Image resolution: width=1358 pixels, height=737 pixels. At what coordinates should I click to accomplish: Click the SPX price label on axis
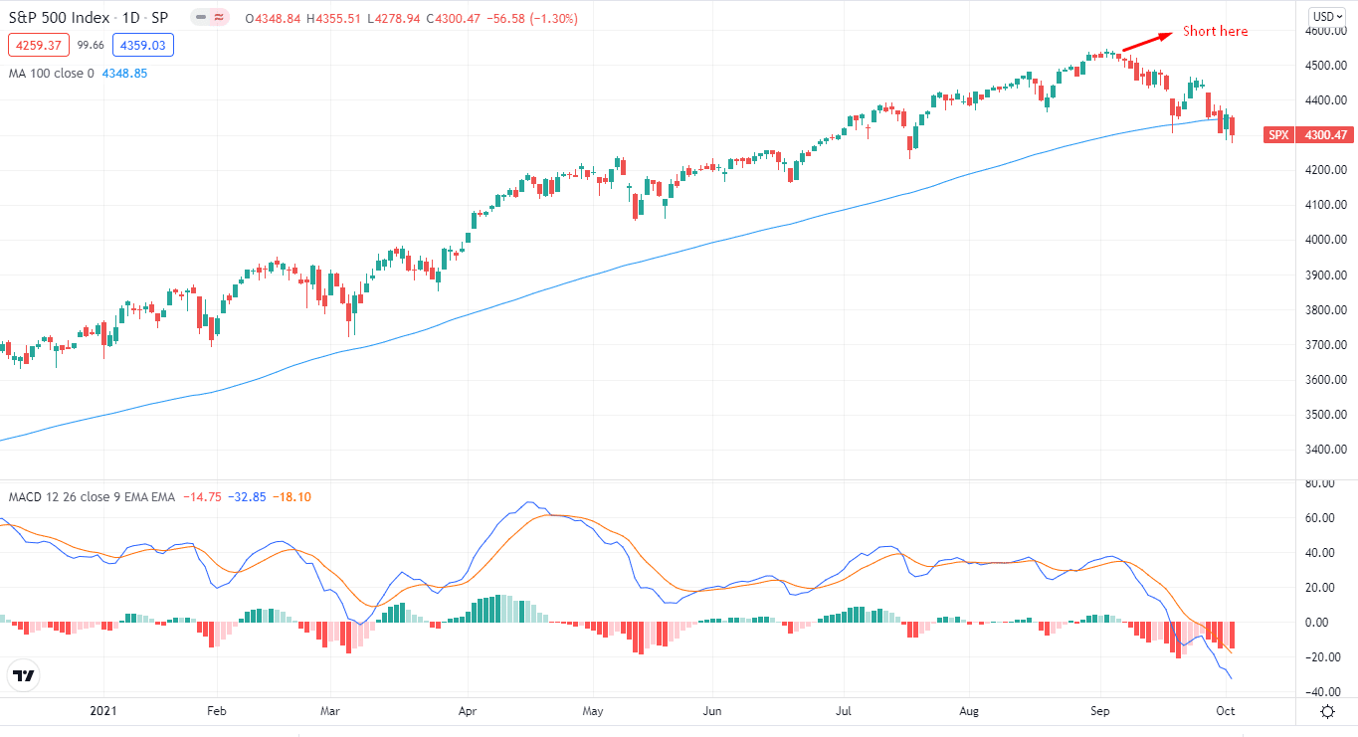pyautogui.click(x=1278, y=135)
